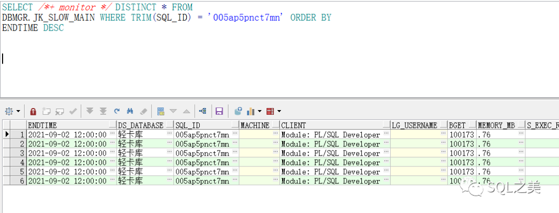Click the single record view icon
The image size is (559, 213).
[160, 112]
